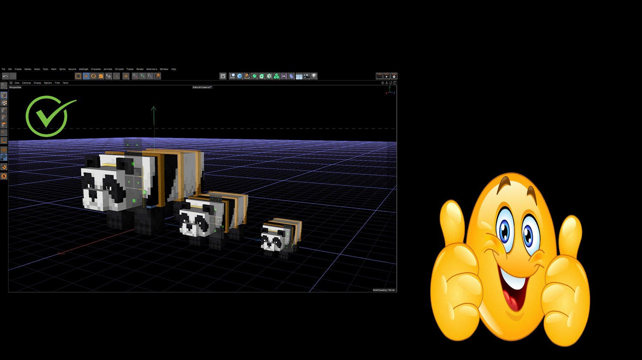This screenshot has height=360, width=642.
Task: Toggle the Enable Axis mode icon
Action: (x=4, y=140)
